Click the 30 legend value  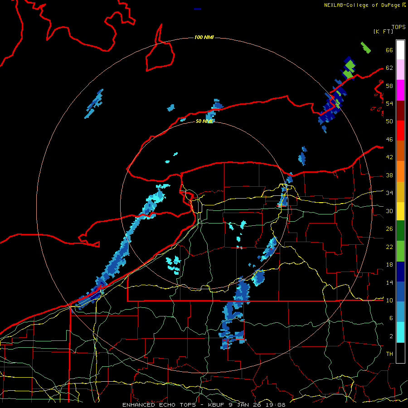click(x=389, y=211)
